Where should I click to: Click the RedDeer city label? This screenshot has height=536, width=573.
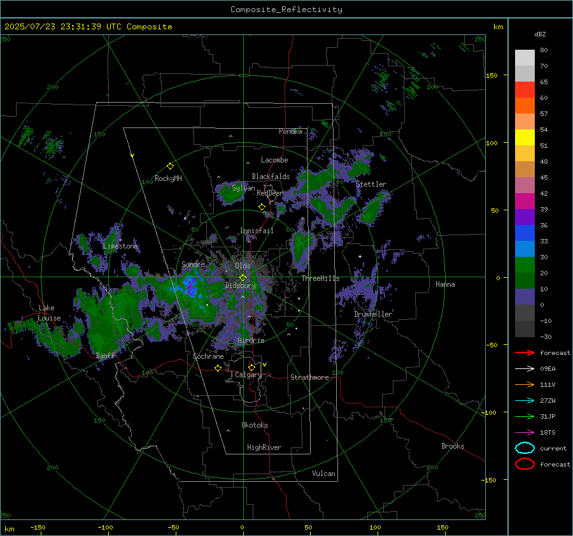tap(270, 193)
